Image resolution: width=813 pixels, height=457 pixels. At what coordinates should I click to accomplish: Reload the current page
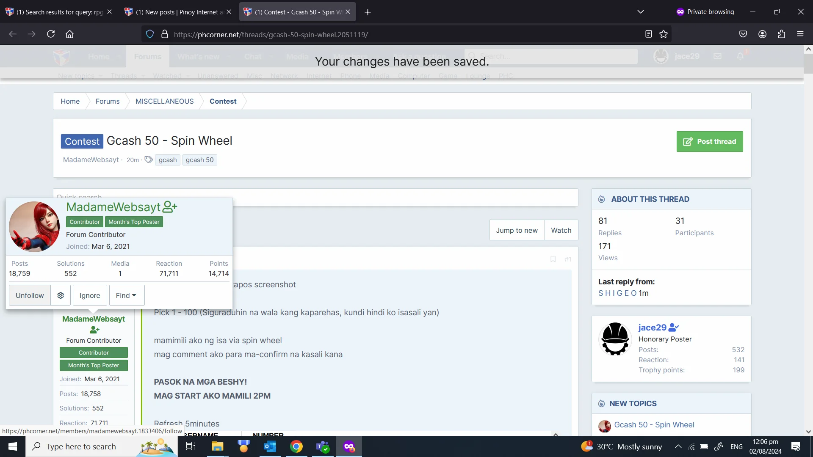coord(51,34)
